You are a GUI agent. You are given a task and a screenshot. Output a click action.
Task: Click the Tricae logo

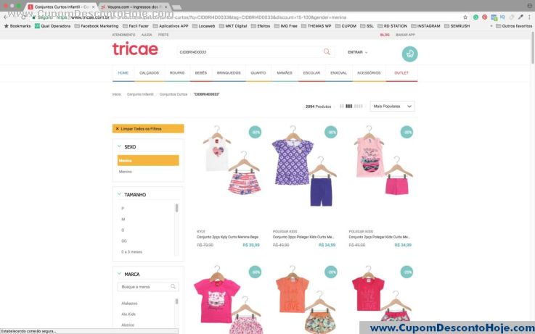click(135, 49)
